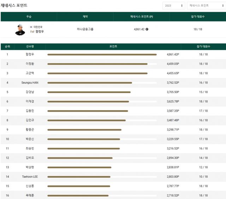Click the 참가 대회수 column header in ranking table

pos(203,46)
